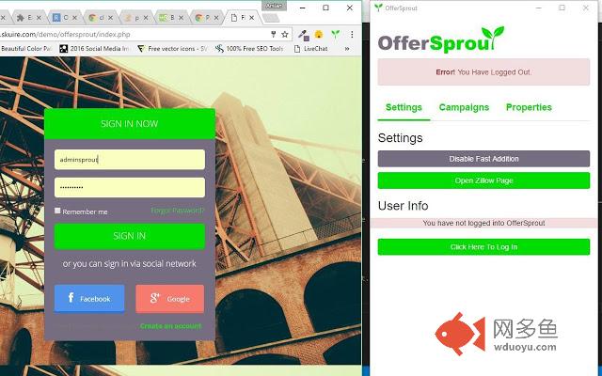Focus the username field with adminsprout
The image size is (602, 376).
coord(129,160)
